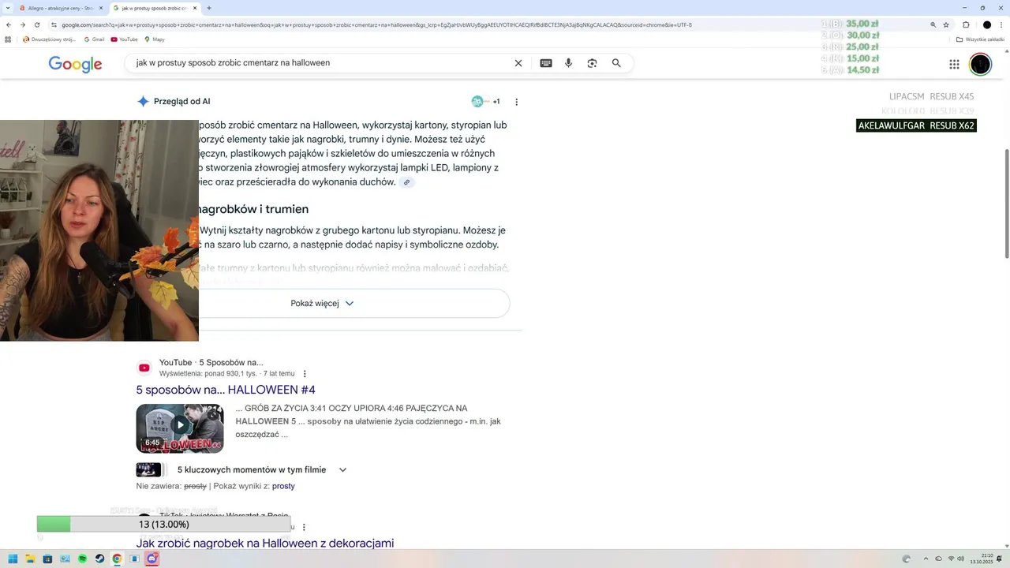Search by image with the Lens icon
The width and height of the screenshot is (1010, 568).
click(x=592, y=63)
